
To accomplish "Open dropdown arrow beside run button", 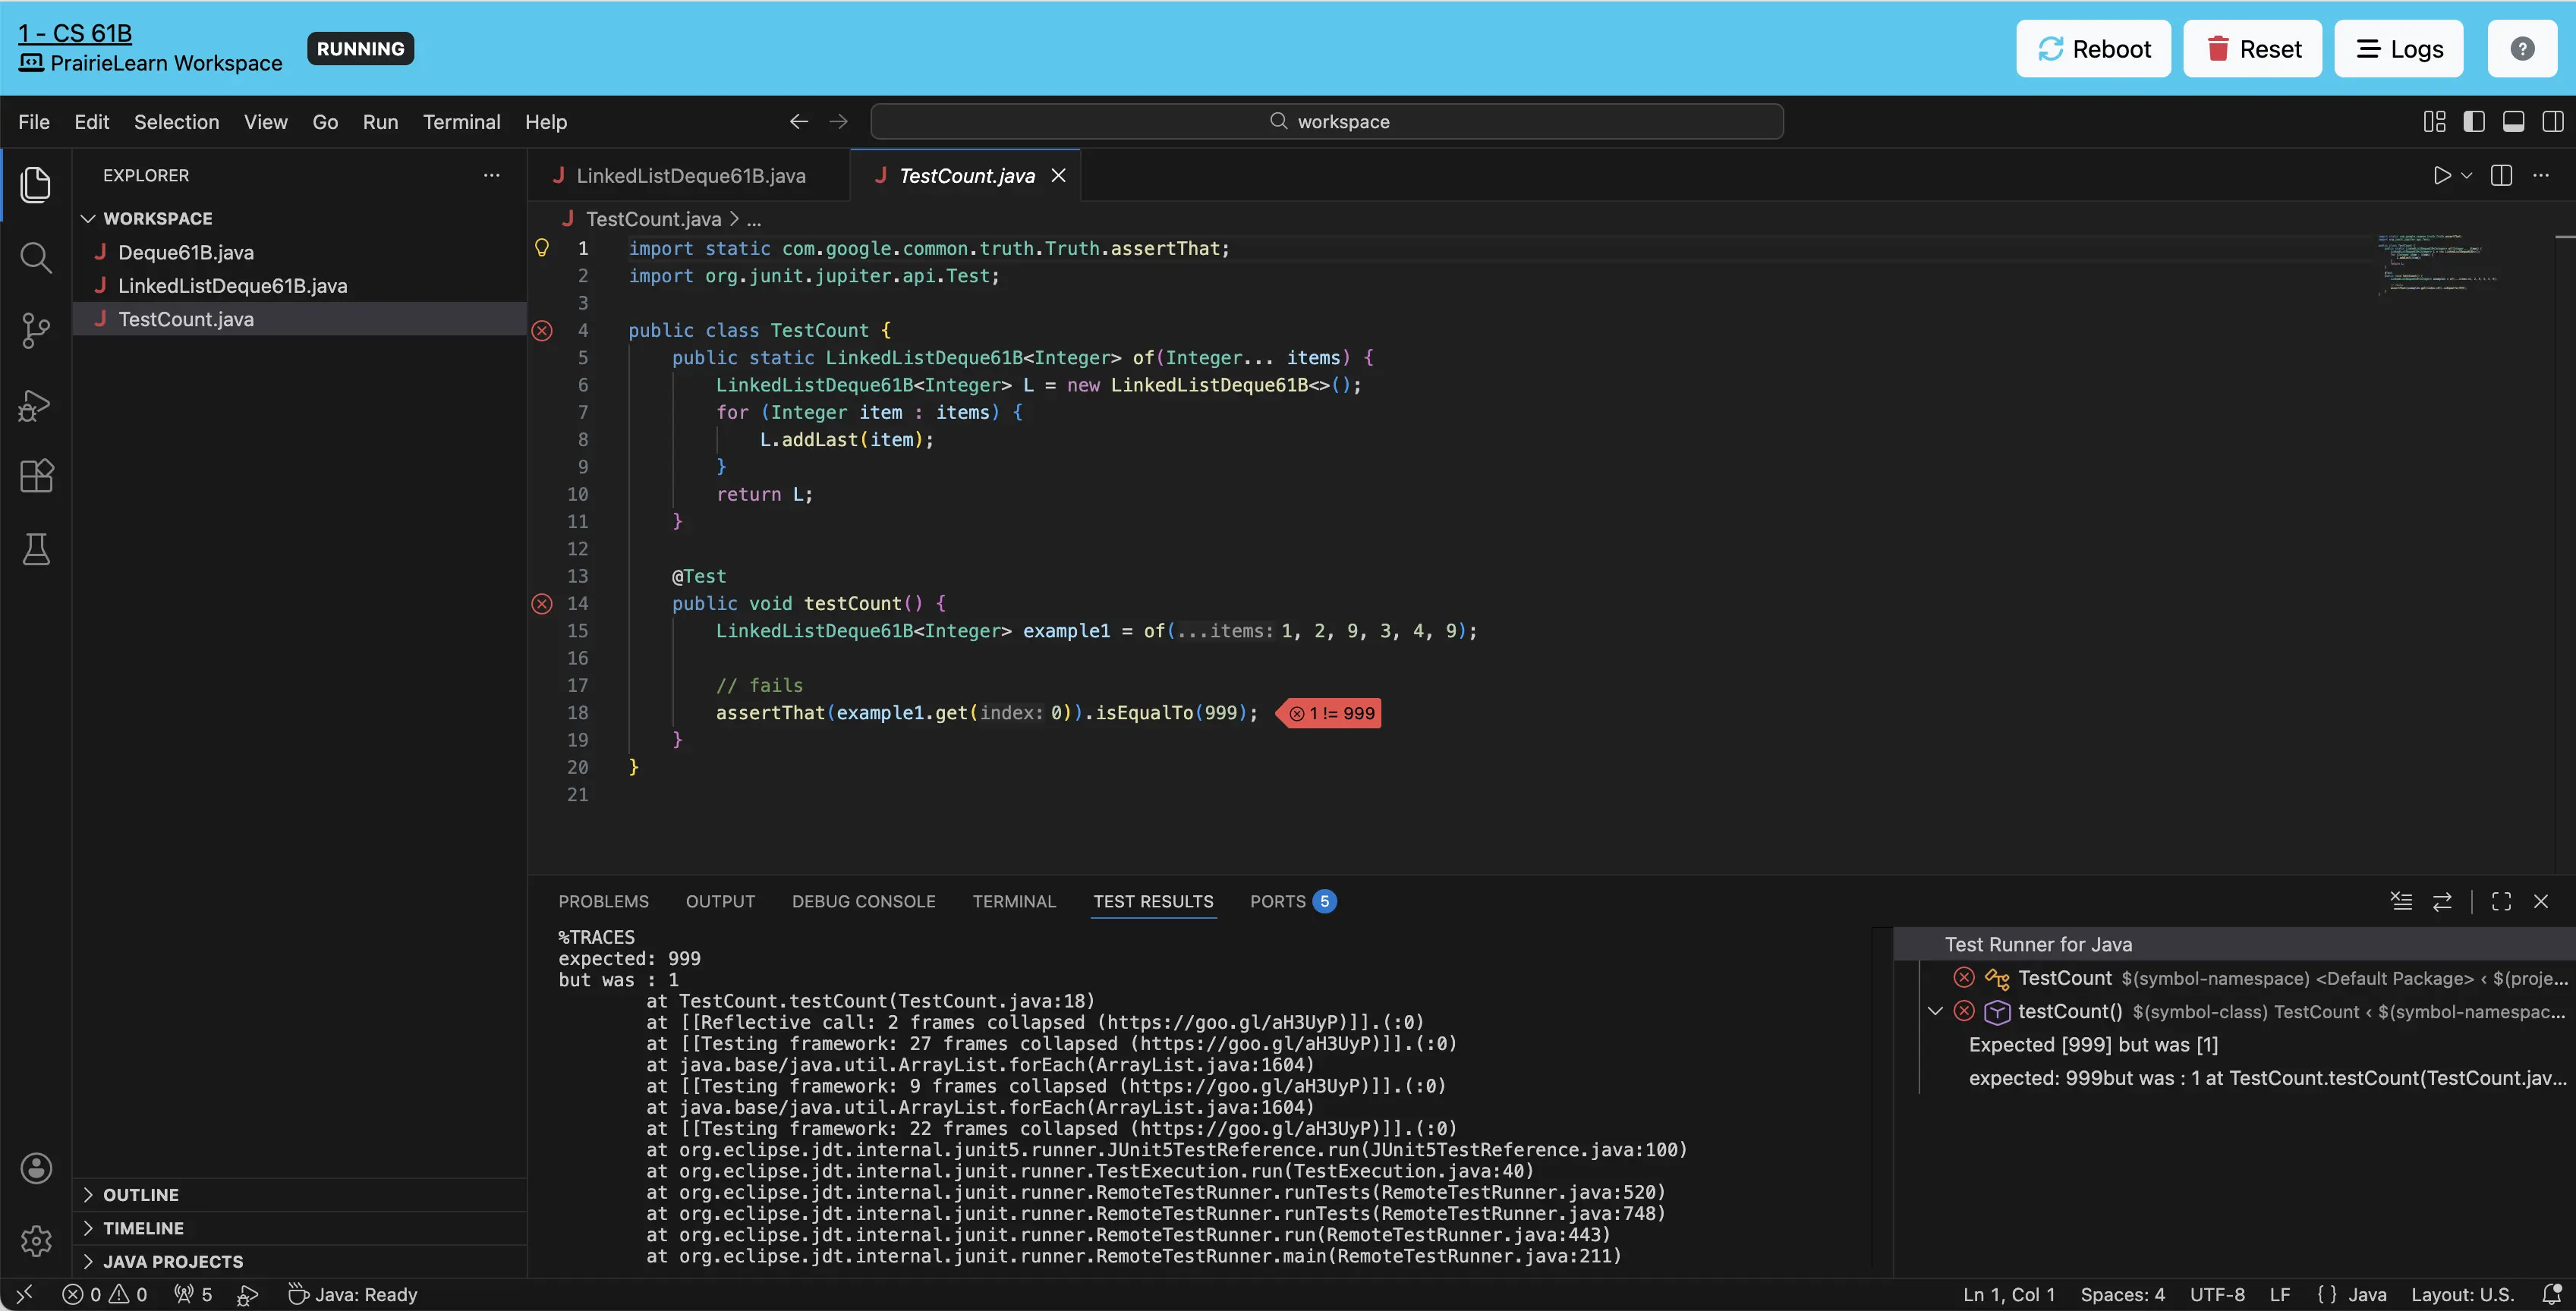I will pyautogui.click(x=2467, y=176).
